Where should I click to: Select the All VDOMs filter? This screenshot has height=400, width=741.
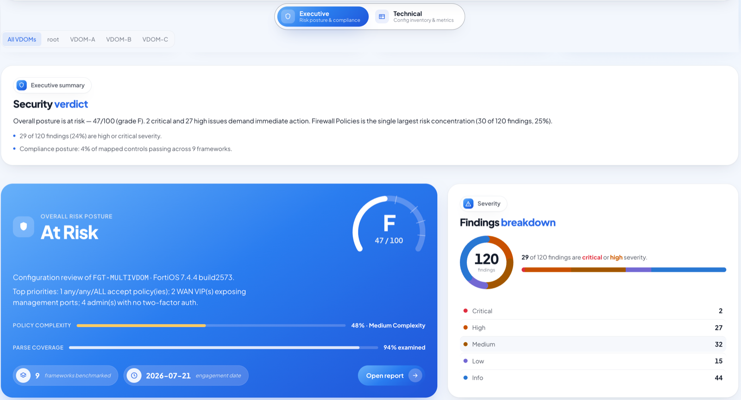coord(22,39)
